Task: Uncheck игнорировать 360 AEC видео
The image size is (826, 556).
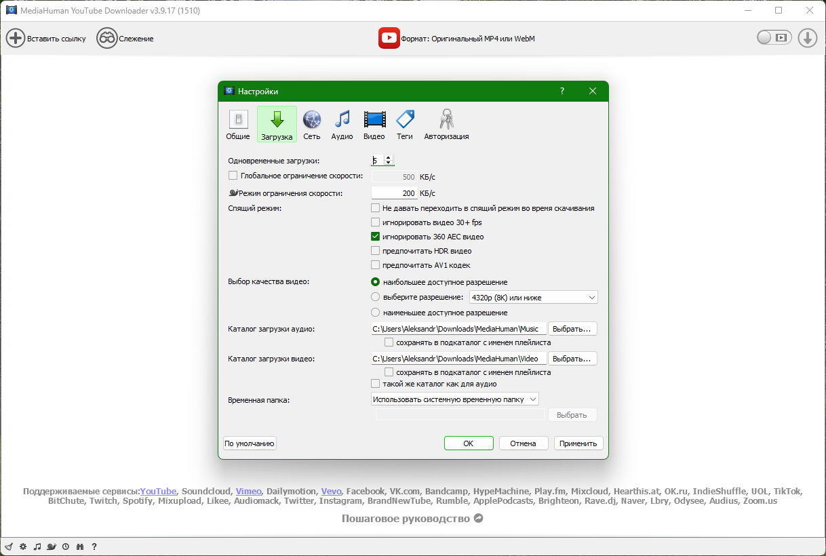Action: click(x=376, y=237)
